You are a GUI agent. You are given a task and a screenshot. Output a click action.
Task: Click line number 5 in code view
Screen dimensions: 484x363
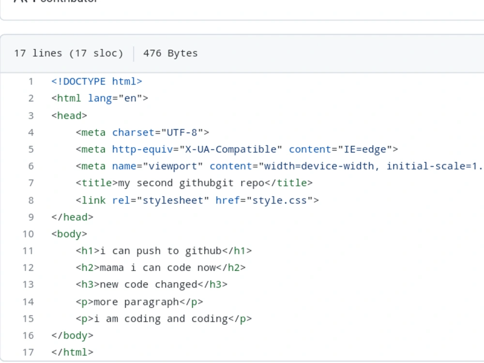(30, 150)
